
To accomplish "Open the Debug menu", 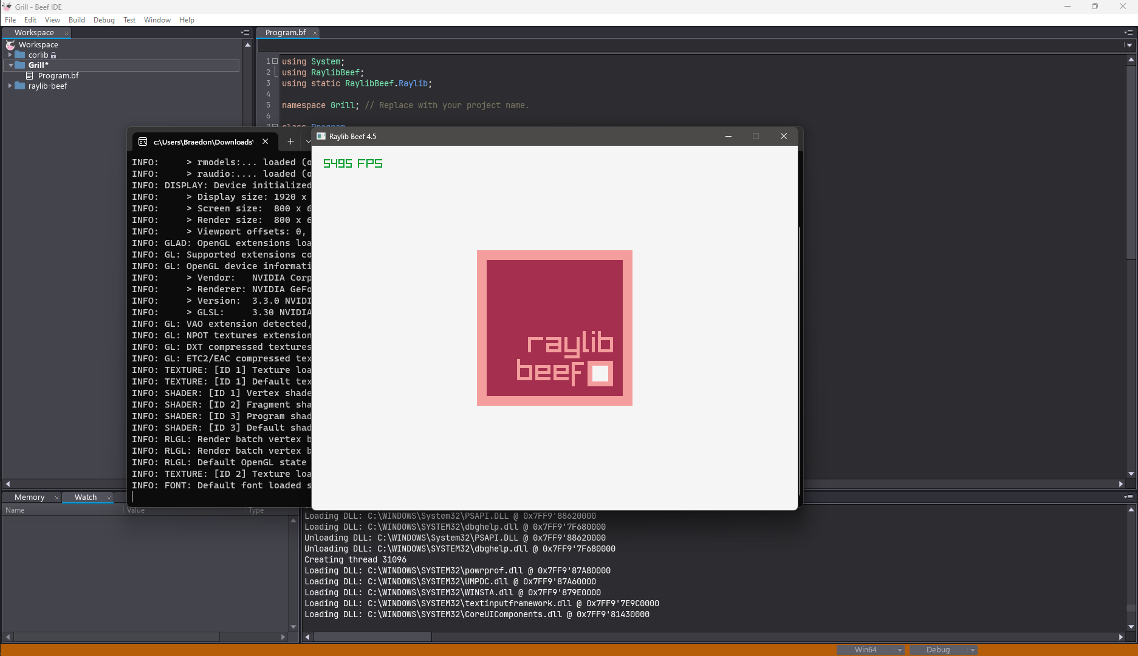I will pyautogui.click(x=104, y=20).
